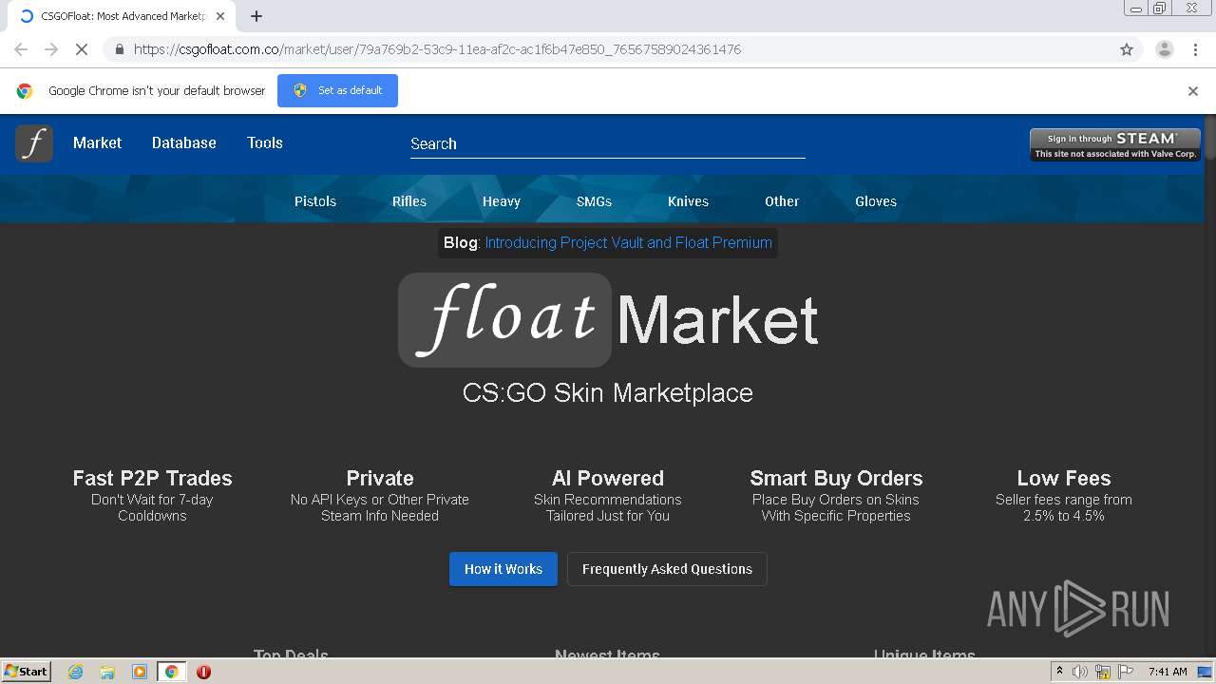The image size is (1216, 684).
Task: Select the CSGOFloat browser tab
Action: coord(121,16)
